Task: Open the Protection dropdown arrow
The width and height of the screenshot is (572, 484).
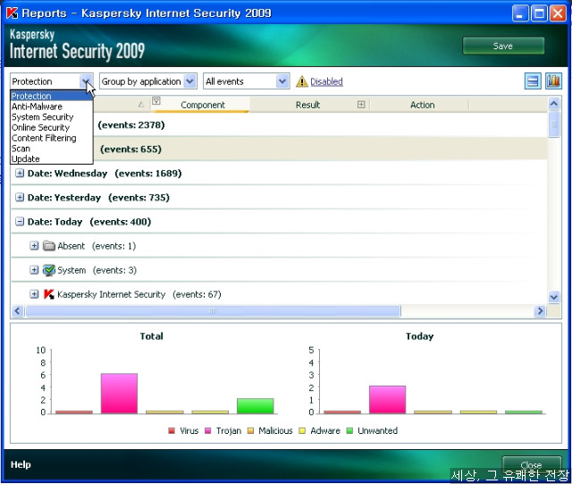Action: (86, 81)
